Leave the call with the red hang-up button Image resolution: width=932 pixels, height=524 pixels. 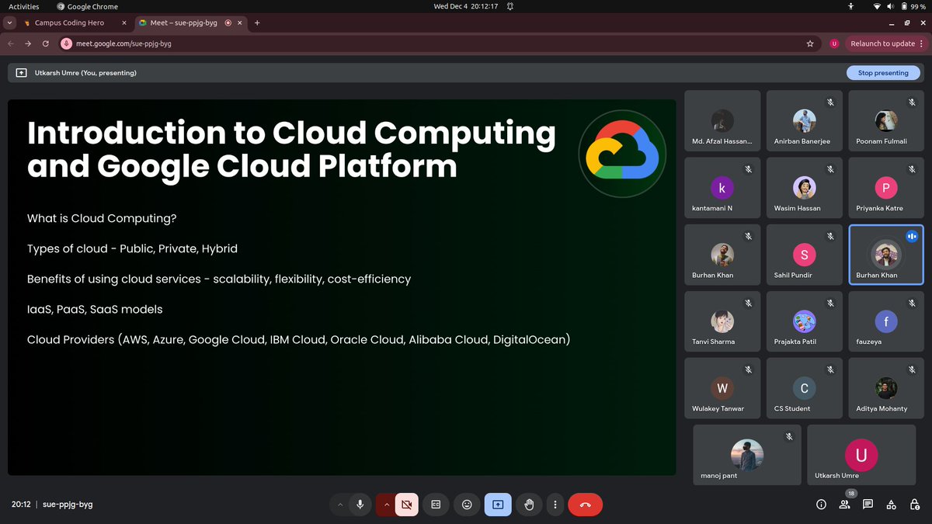[x=586, y=505]
